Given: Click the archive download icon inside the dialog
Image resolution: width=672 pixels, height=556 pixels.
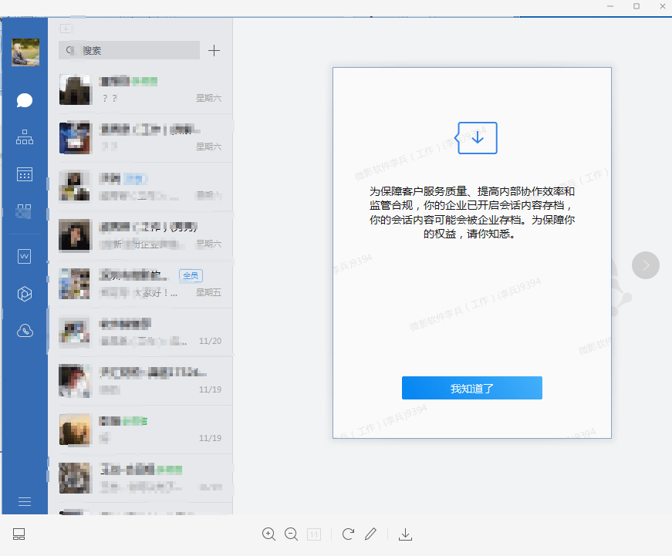Looking at the screenshot, I should tap(477, 138).
